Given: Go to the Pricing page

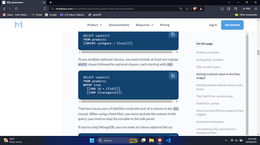Looking at the screenshot, I should coord(165,25).
